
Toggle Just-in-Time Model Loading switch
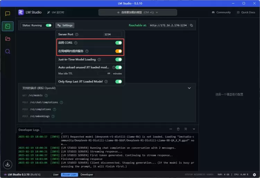[119, 59]
